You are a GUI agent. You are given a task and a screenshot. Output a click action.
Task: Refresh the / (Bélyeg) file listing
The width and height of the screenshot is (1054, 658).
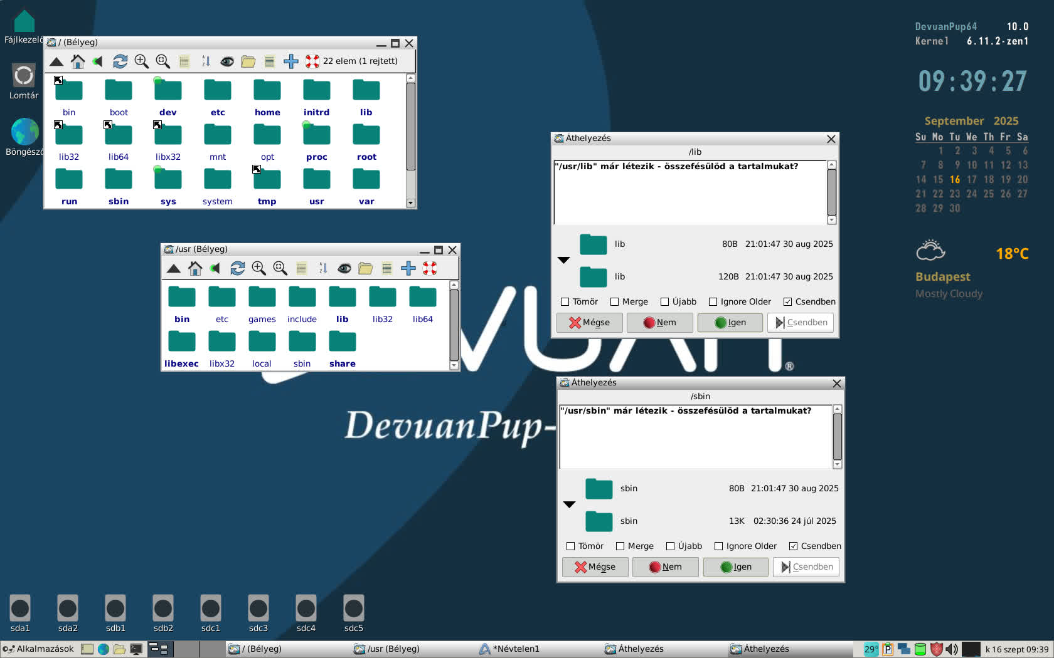point(120,61)
